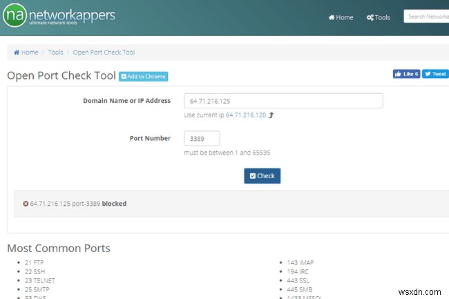
Task: Choose port 21 FTP in the list
Action: pos(33,263)
